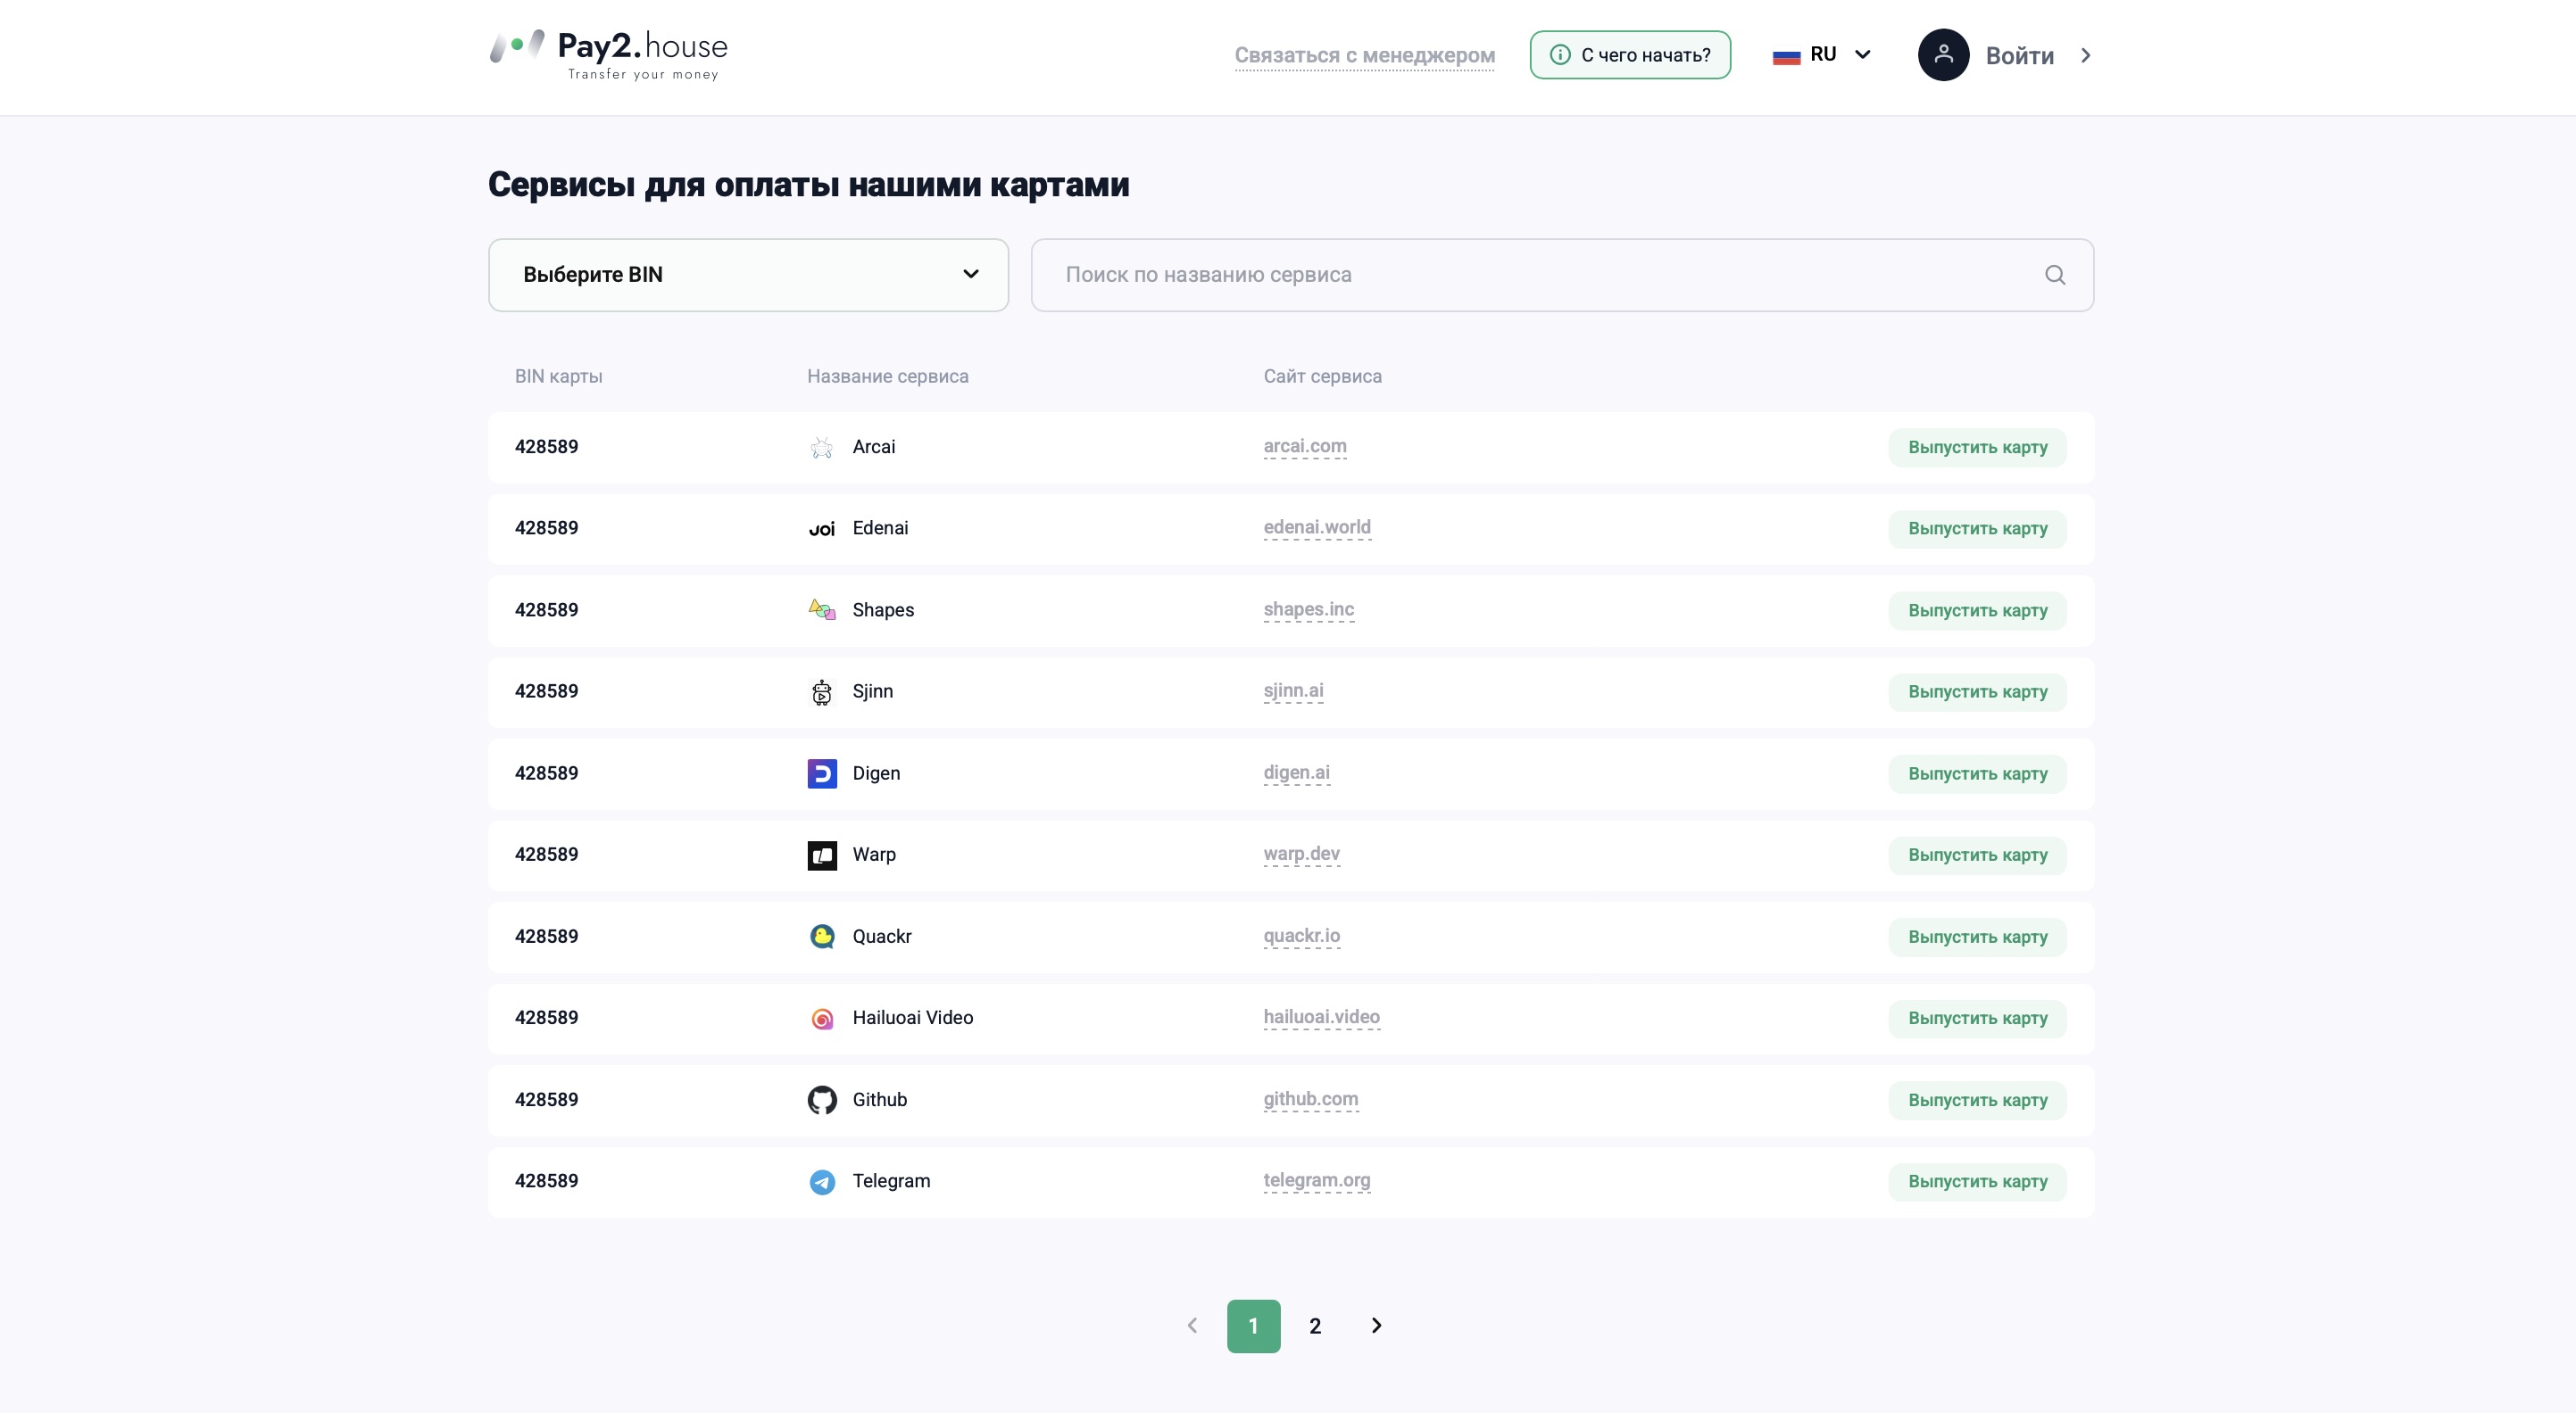The image size is (2576, 1413).
Task: Issue a card for Shapes
Action: click(1977, 610)
